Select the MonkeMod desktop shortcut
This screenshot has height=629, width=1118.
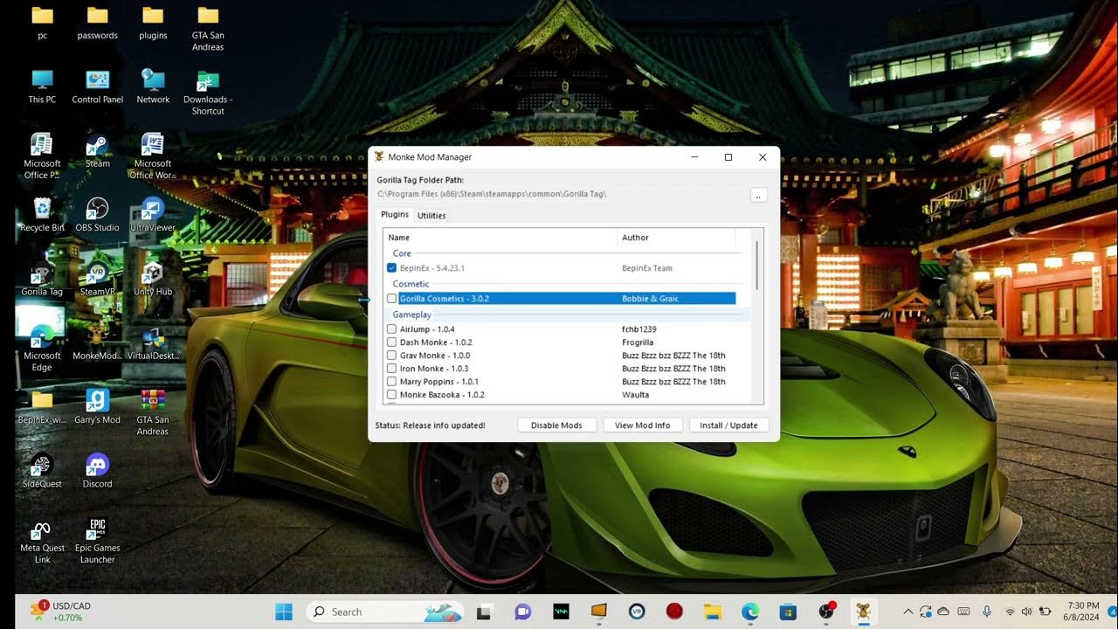(97, 342)
